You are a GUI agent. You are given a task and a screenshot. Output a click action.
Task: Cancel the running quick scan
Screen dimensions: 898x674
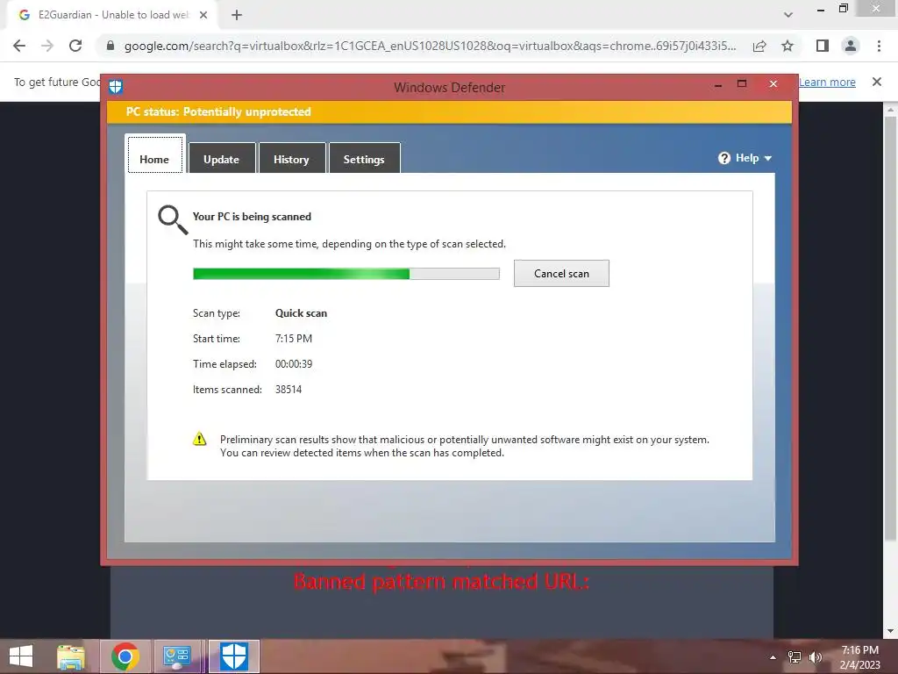click(561, 274)
